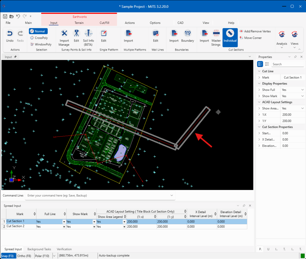Open the File menu
Image resolution: width=306 pixels, height=259 pixels.
(x=8, y=23)
